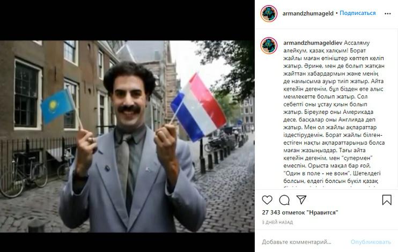View the 27 343 likes list

coord(300,212)
